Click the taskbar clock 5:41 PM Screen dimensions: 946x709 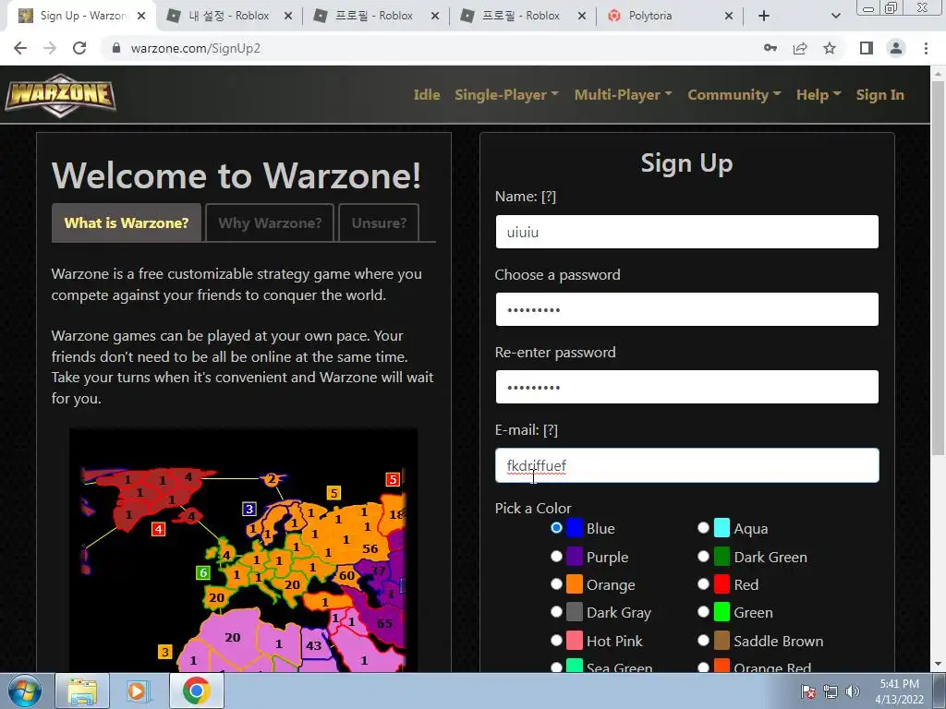click(899, 691)
